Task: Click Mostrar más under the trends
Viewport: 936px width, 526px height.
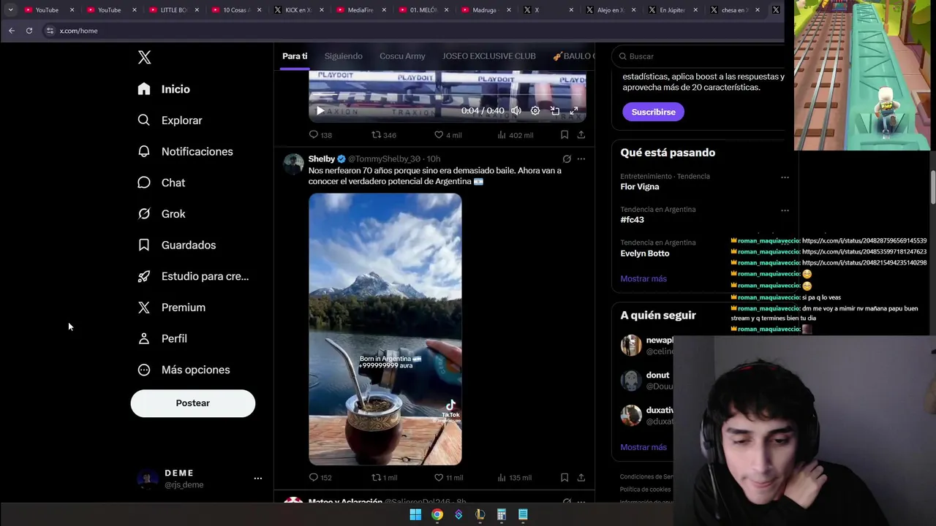Action: click(643, 279)
